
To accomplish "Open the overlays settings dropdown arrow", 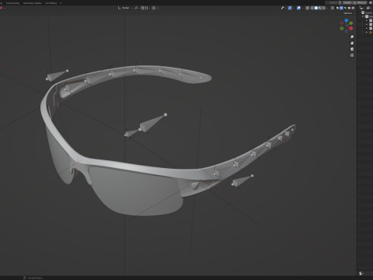I will (302, 8).
